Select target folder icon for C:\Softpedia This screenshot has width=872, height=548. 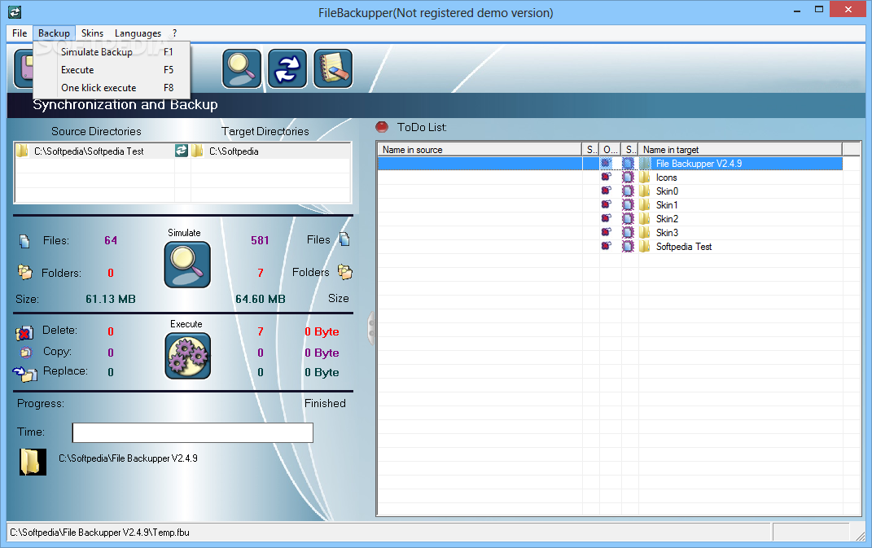(197, 151)
